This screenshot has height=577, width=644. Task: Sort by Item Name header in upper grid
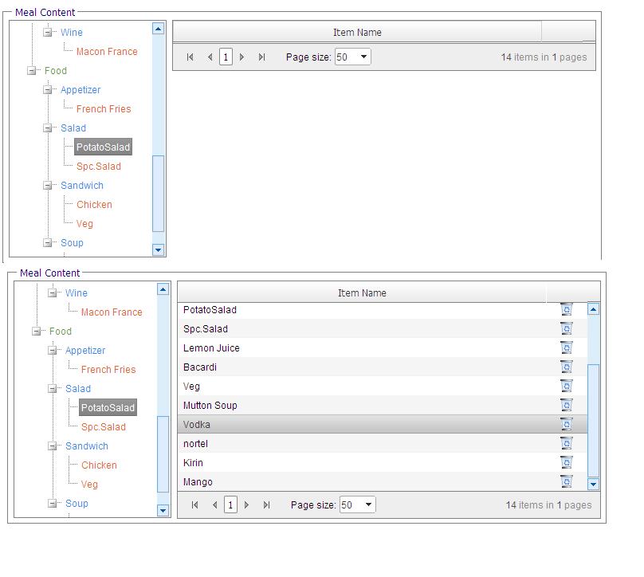coord(357,32)
